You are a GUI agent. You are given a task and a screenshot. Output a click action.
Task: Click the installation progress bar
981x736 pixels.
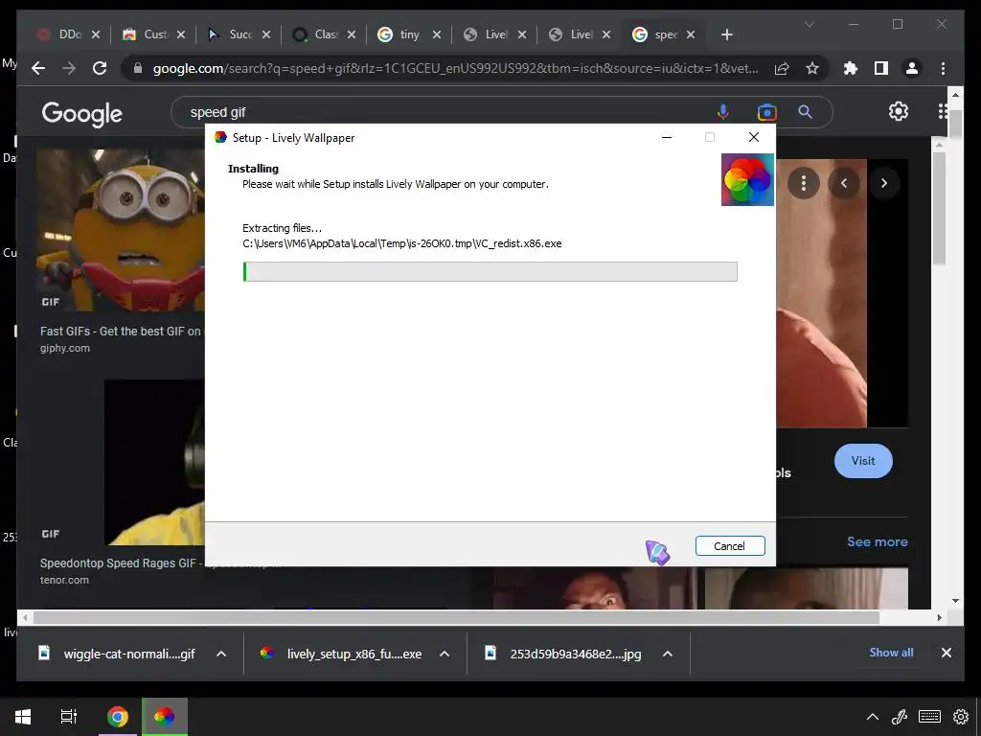(490, 271)
